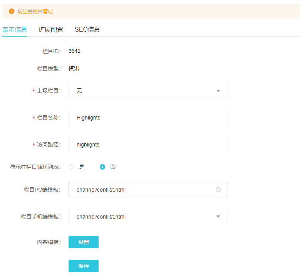Click the 上级栏目 field label

48,91
